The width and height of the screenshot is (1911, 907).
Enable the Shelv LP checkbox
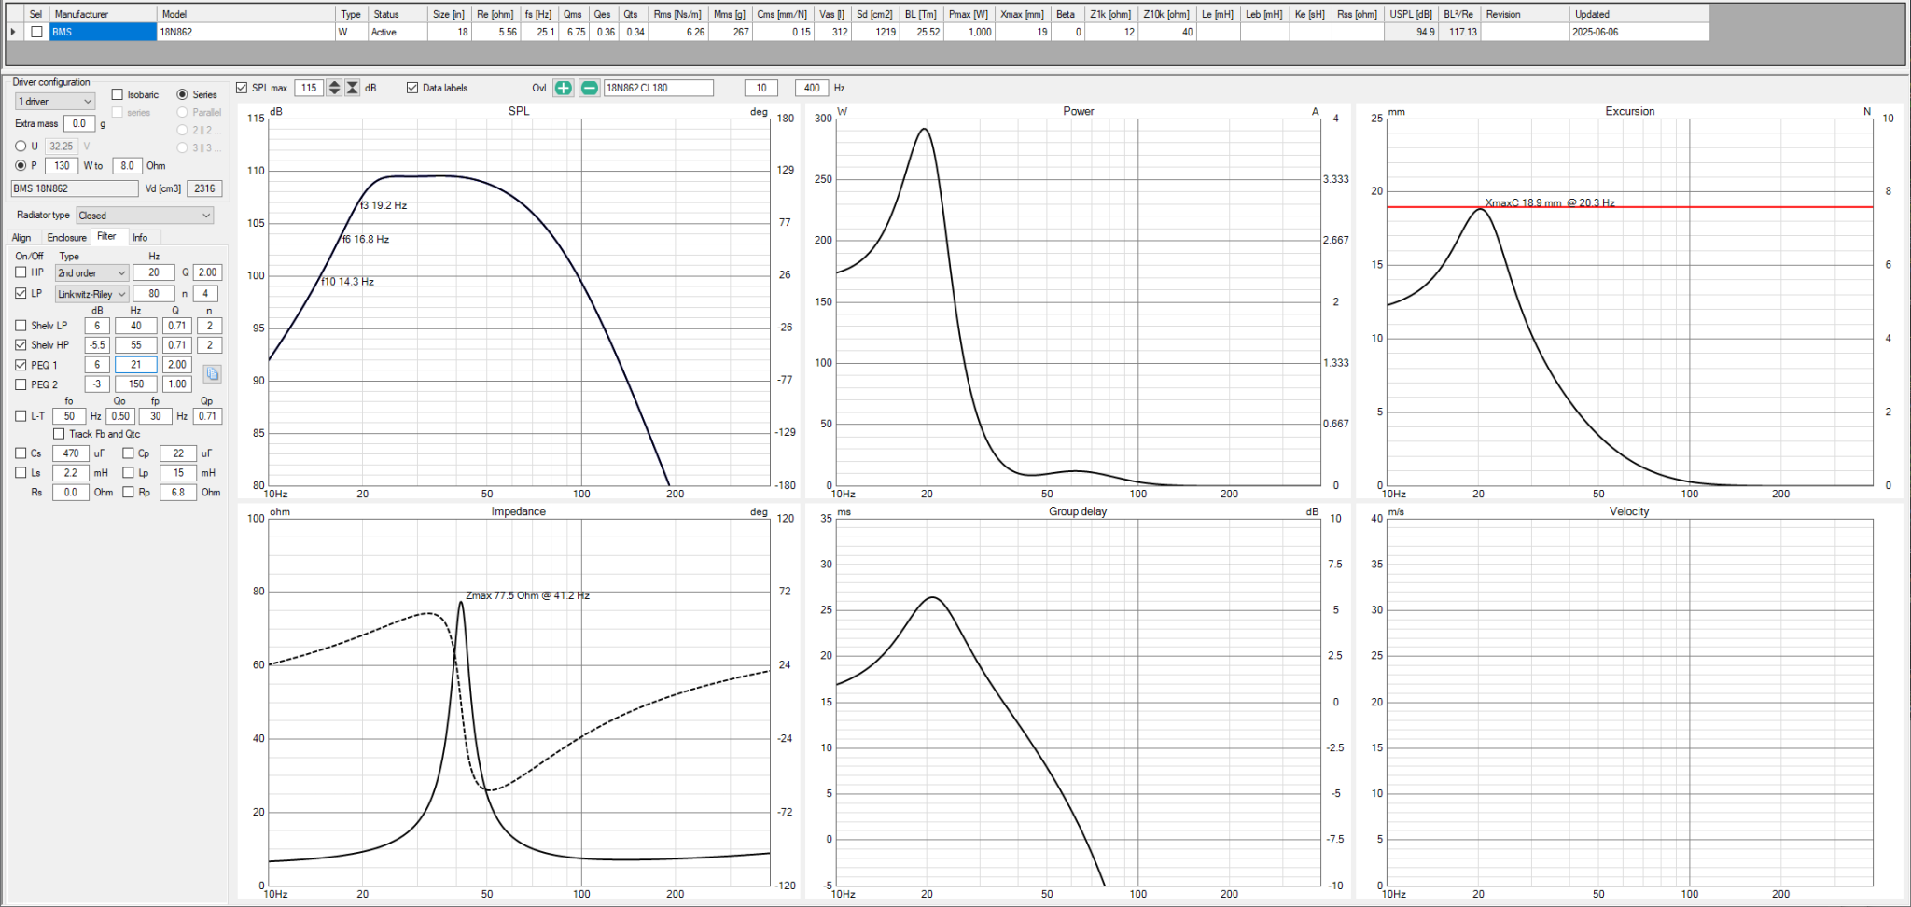tap(21, 326)
